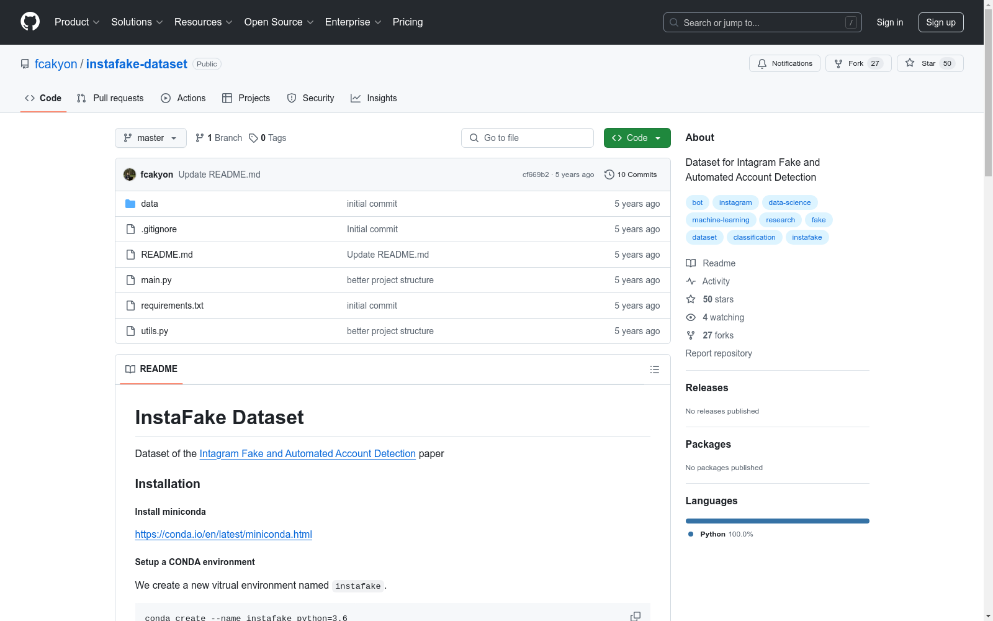Focus the Go to file field

(528, 138)
